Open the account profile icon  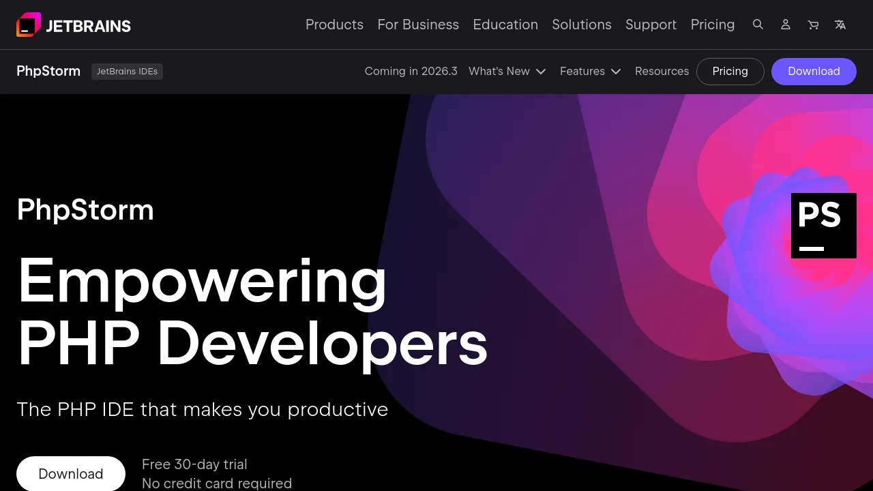pyautogui.click(x=786, y=25)
